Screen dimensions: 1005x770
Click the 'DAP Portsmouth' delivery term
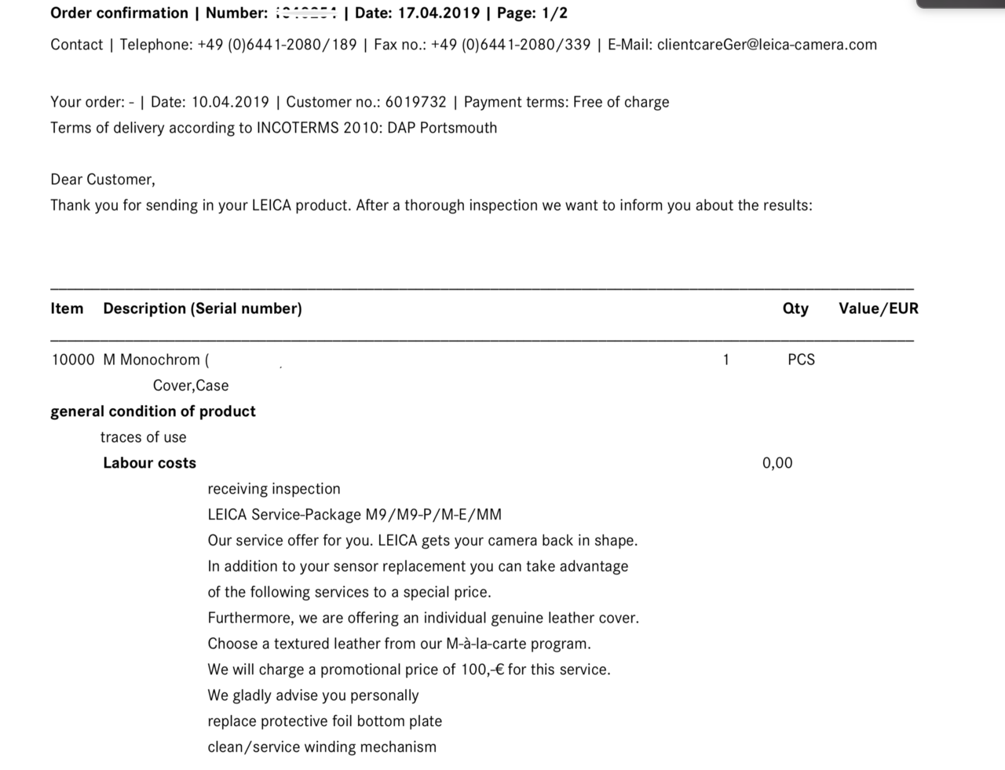tap(442, 128)
